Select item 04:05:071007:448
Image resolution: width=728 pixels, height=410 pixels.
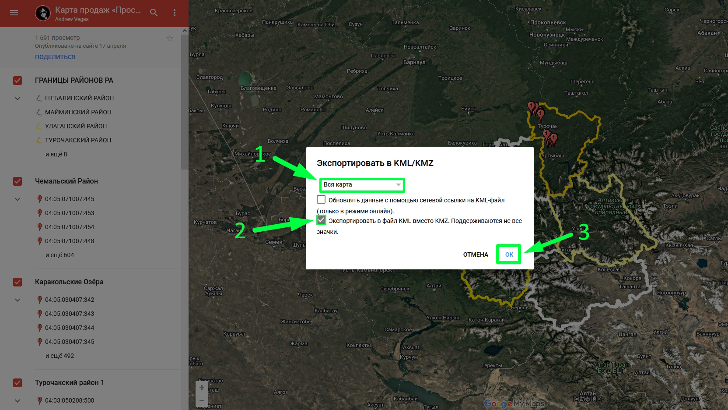click(70, 241)
